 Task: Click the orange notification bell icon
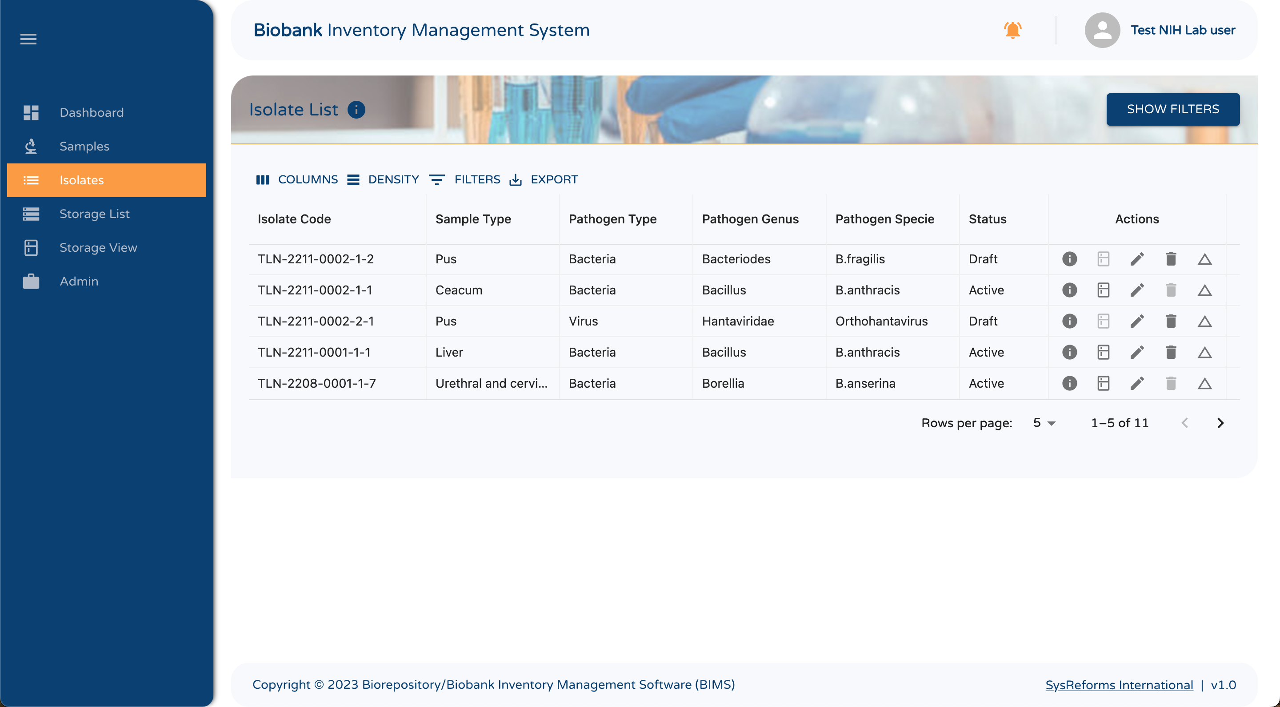pyautogui.click(x=1012, y=30)
